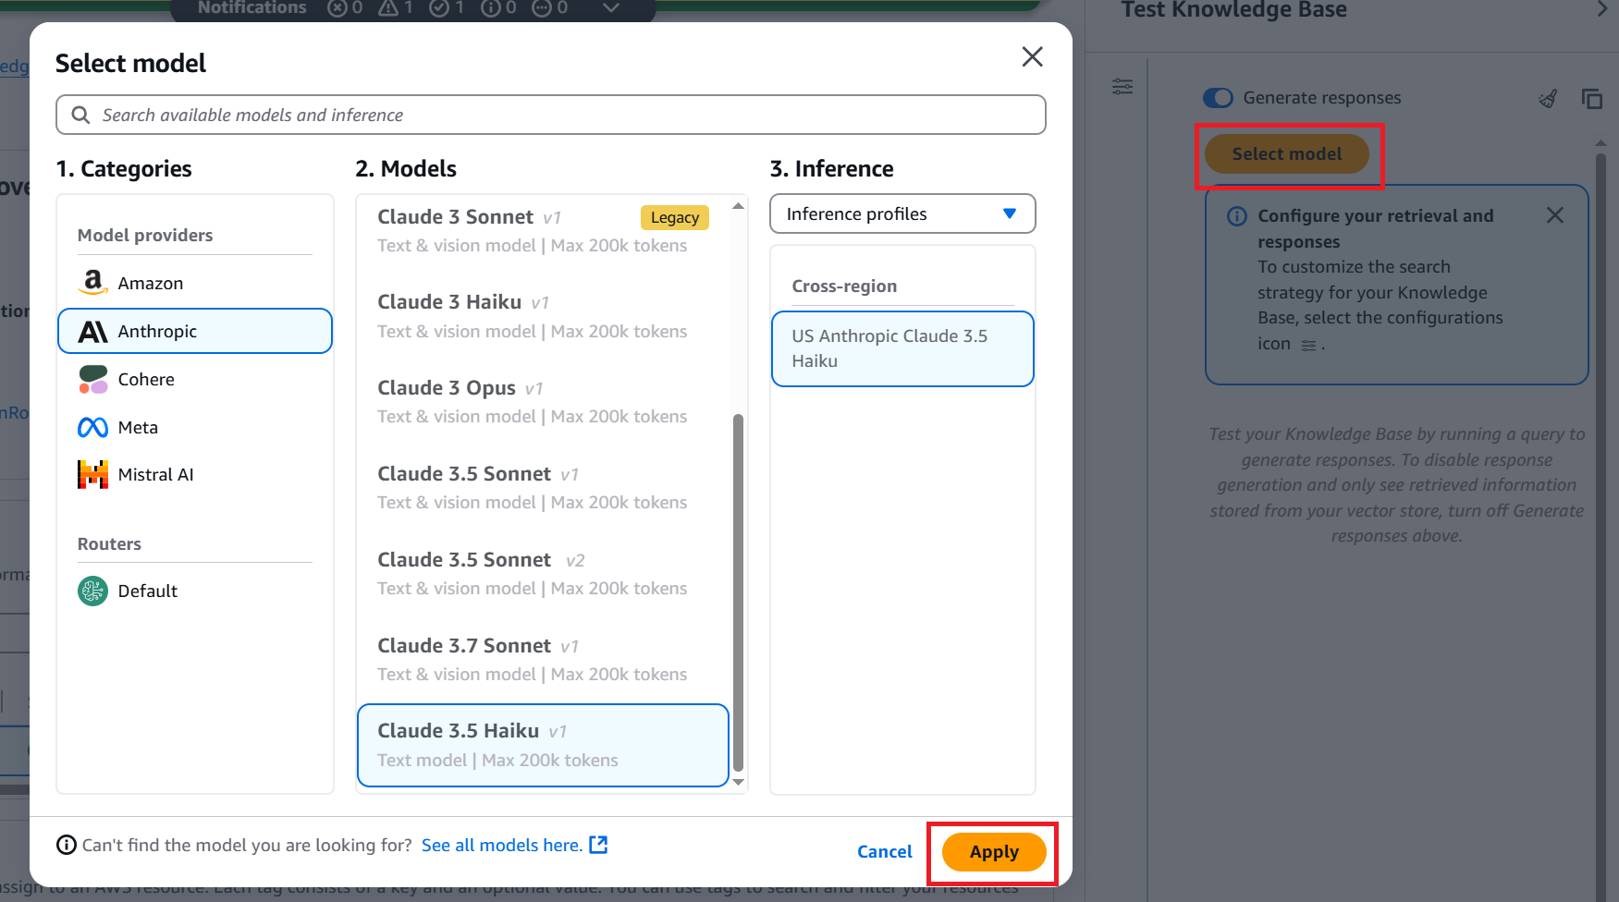1619x902 pixels.
Task: Click the Mistral AI logo icon
Action: point(92,474)
